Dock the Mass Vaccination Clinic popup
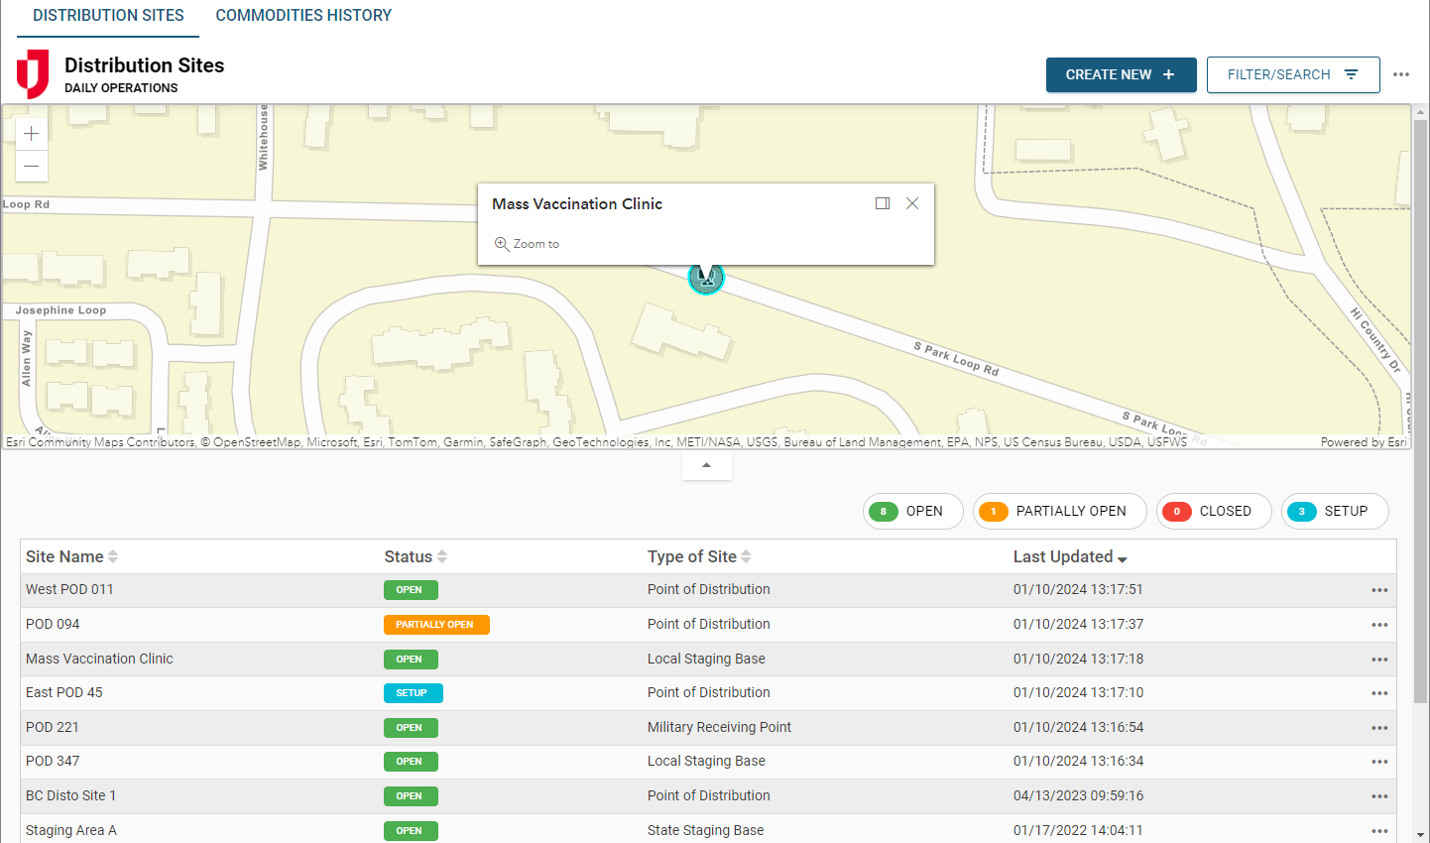This screenshot has height=843, width=1430. coord(883,202)
